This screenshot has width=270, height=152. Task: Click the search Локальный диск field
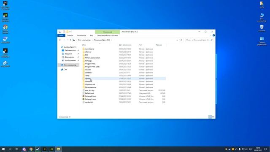(199, 40)
